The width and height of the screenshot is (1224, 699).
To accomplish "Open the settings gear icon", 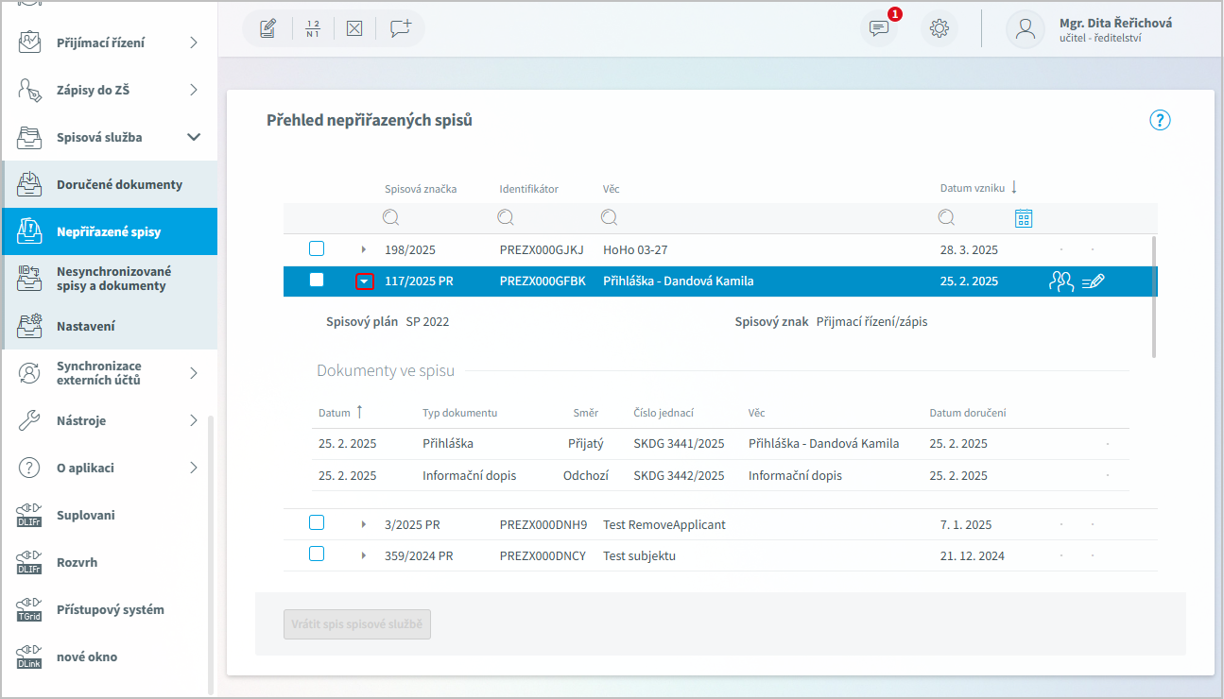I will [x=940, y=28].
